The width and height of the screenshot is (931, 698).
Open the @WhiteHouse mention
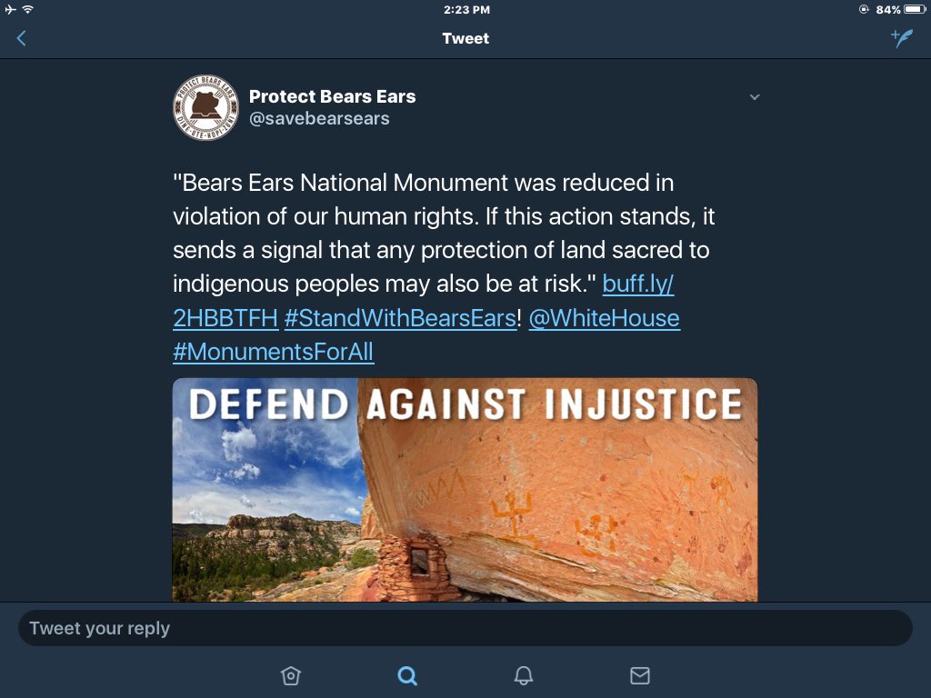click(x=604, y=318)
